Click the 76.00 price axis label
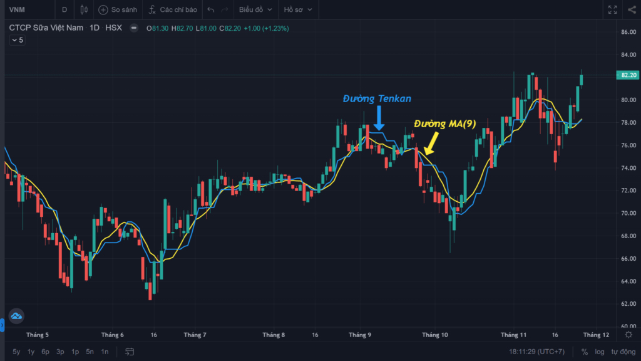 628,145
